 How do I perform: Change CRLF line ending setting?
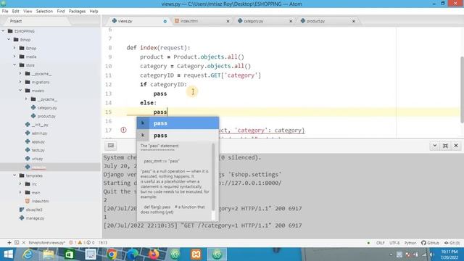(380, 243)
